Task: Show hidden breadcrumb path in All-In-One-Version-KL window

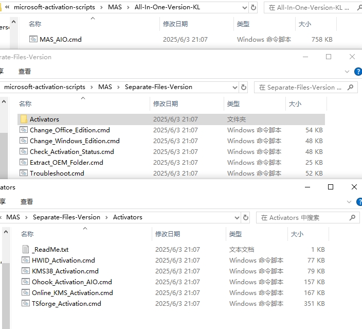Action: click(7, 7)
